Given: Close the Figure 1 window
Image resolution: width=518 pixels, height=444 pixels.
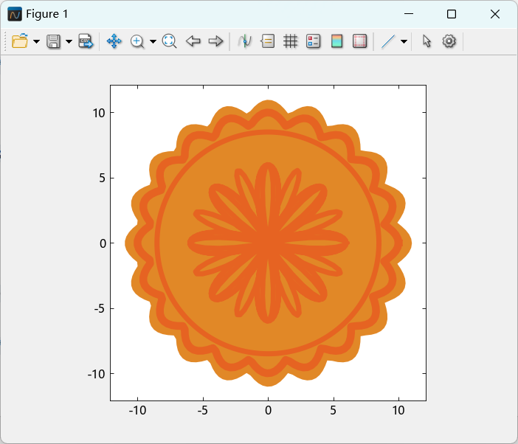Looking at the screenshot, I should click(495, 14).
